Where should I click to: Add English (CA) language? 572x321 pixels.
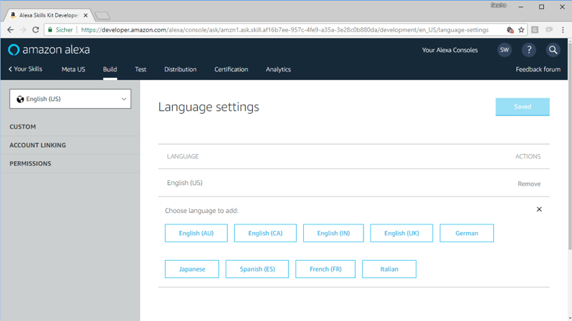click(x=265, y=233)
